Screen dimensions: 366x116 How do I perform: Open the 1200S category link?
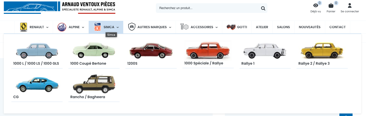click(132, 63)
